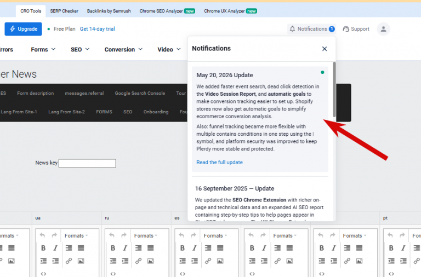Click the 16 September 2025 — Update heading

(x=235, y=188)
